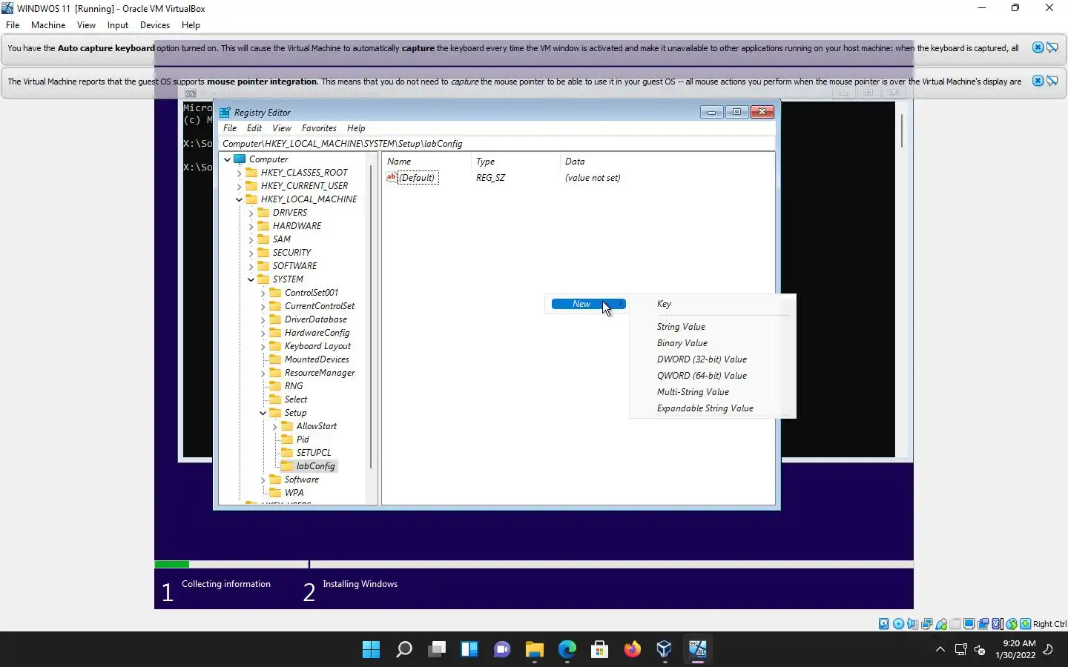
Task: Click the mouse integration status icon
Action: click(x=1012, y=624)
